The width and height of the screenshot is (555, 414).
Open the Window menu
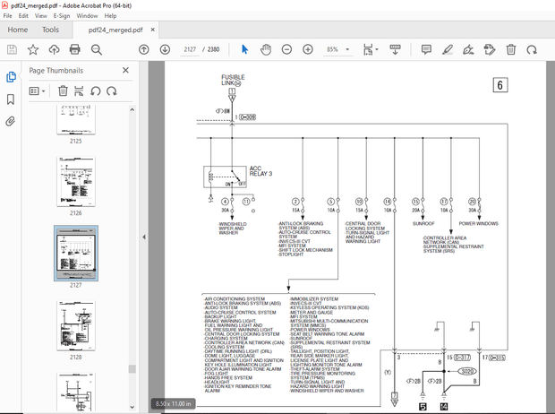pos(87,15)
